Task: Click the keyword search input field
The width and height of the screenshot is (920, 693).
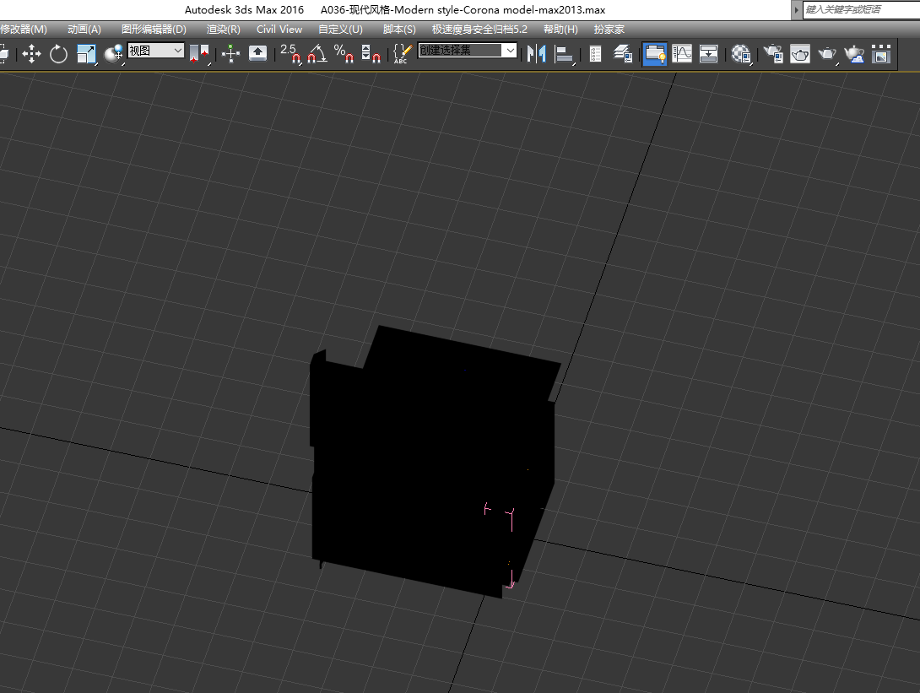Action: point(861,9)
